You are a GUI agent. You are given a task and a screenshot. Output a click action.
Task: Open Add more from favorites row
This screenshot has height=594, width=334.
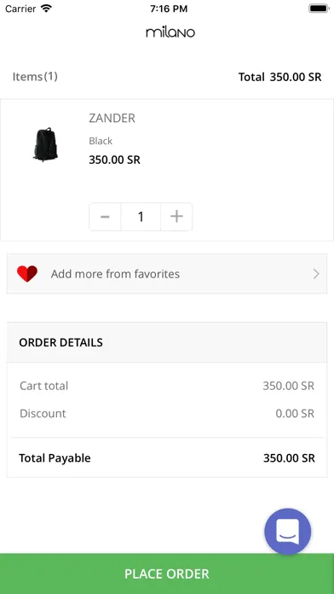tap(167, 273)
